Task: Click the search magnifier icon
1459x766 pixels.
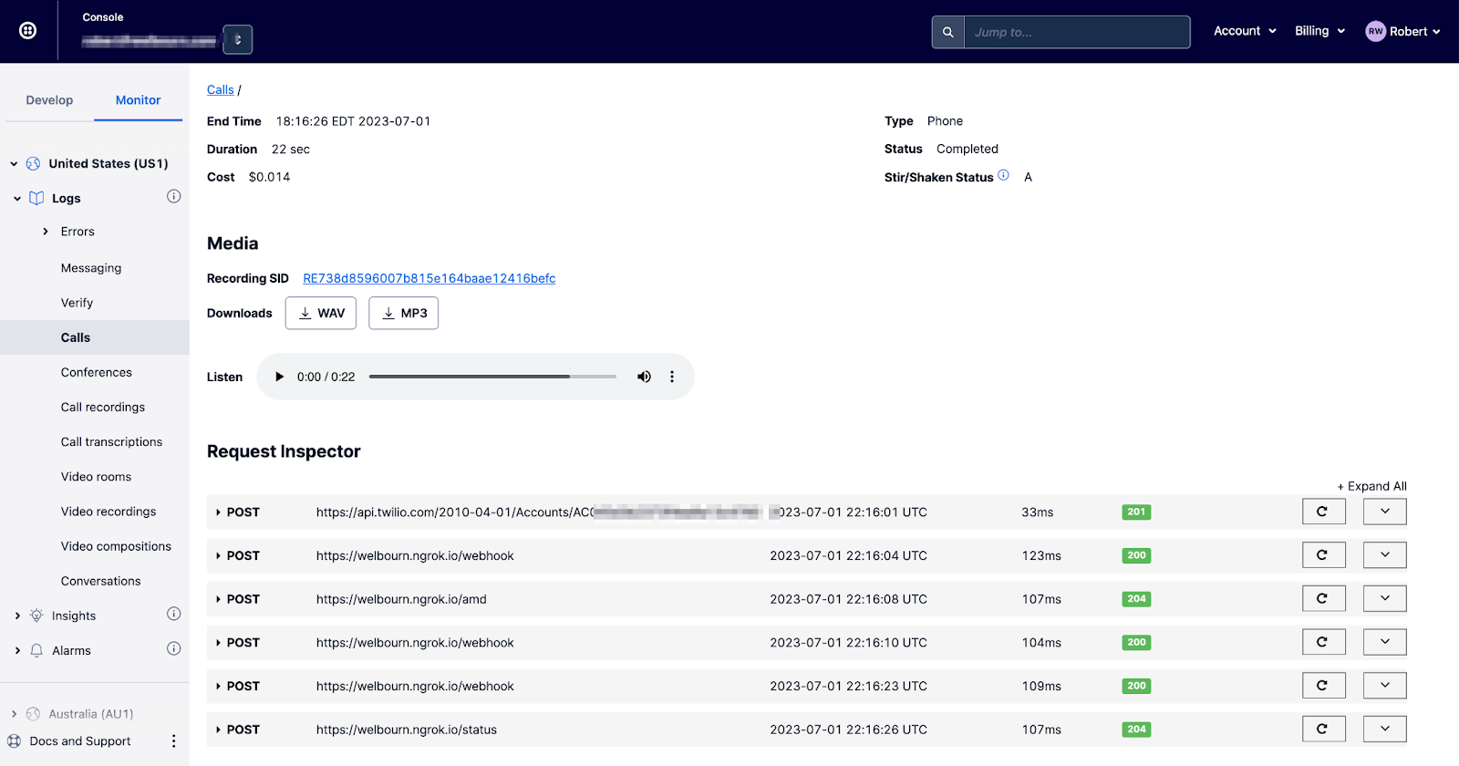Action: (x=948, y=32)
